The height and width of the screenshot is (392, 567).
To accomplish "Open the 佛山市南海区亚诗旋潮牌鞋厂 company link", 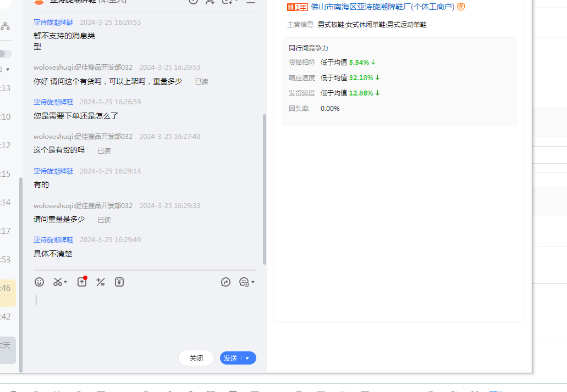I will click(382, 7).
